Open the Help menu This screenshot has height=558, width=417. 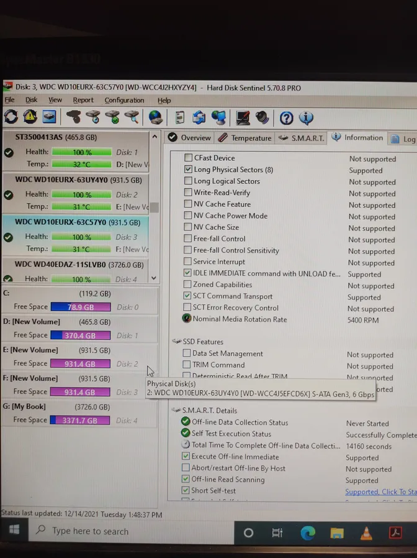[x=164, y=101]
